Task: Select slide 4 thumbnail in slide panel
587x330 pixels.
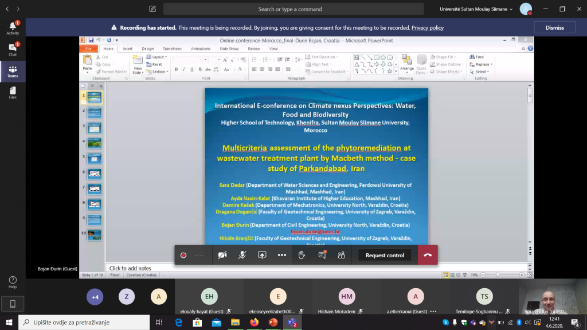Action: tap(95, 143)
